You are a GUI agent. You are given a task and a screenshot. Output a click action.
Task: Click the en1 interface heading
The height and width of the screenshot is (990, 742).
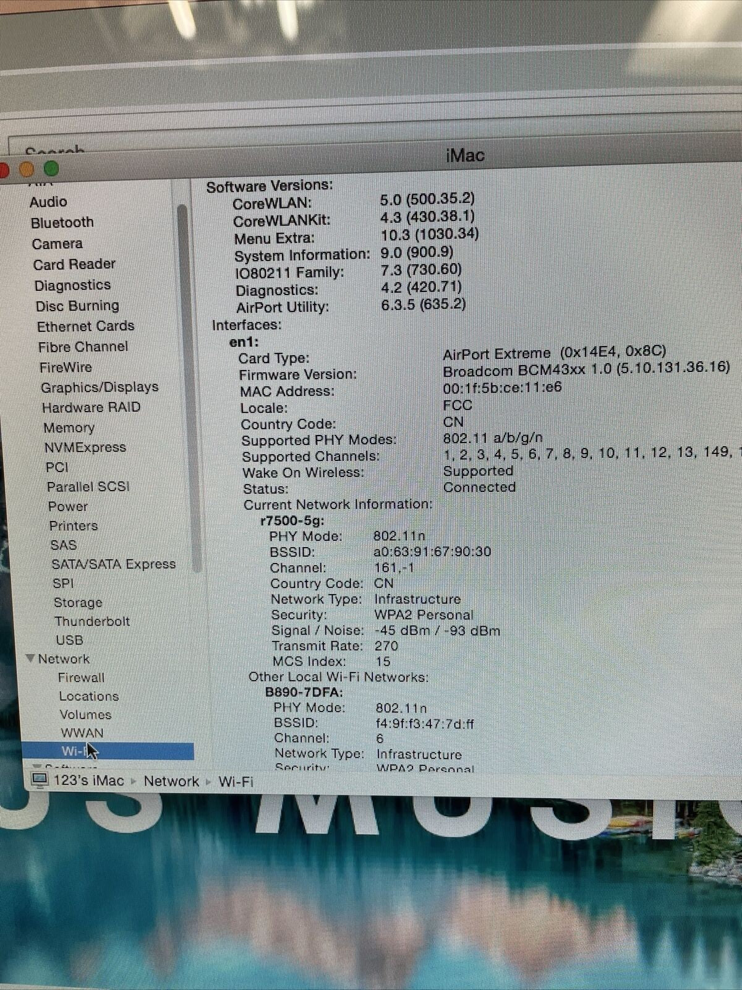click(x=244, y=342)
